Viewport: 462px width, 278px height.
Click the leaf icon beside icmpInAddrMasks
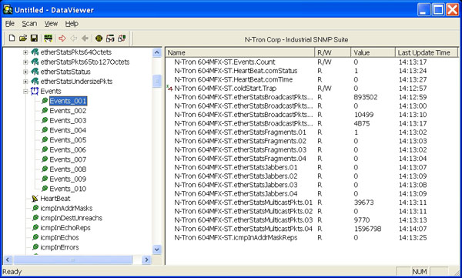pyautogui.click(x=35, y=208)
